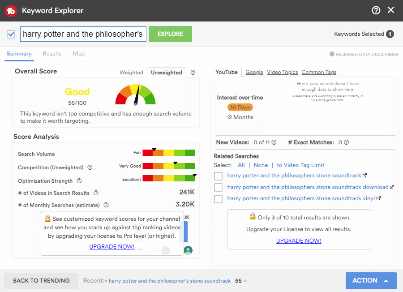Click UPGRADE NOW in results box
The image size is (403, 292).
pyautogui.click(x=299, y=240)
